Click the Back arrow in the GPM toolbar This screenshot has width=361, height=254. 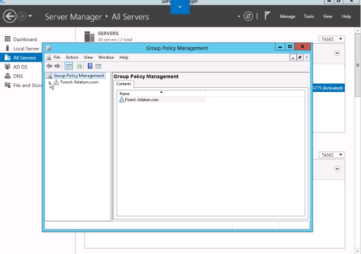tap(49, 66)
